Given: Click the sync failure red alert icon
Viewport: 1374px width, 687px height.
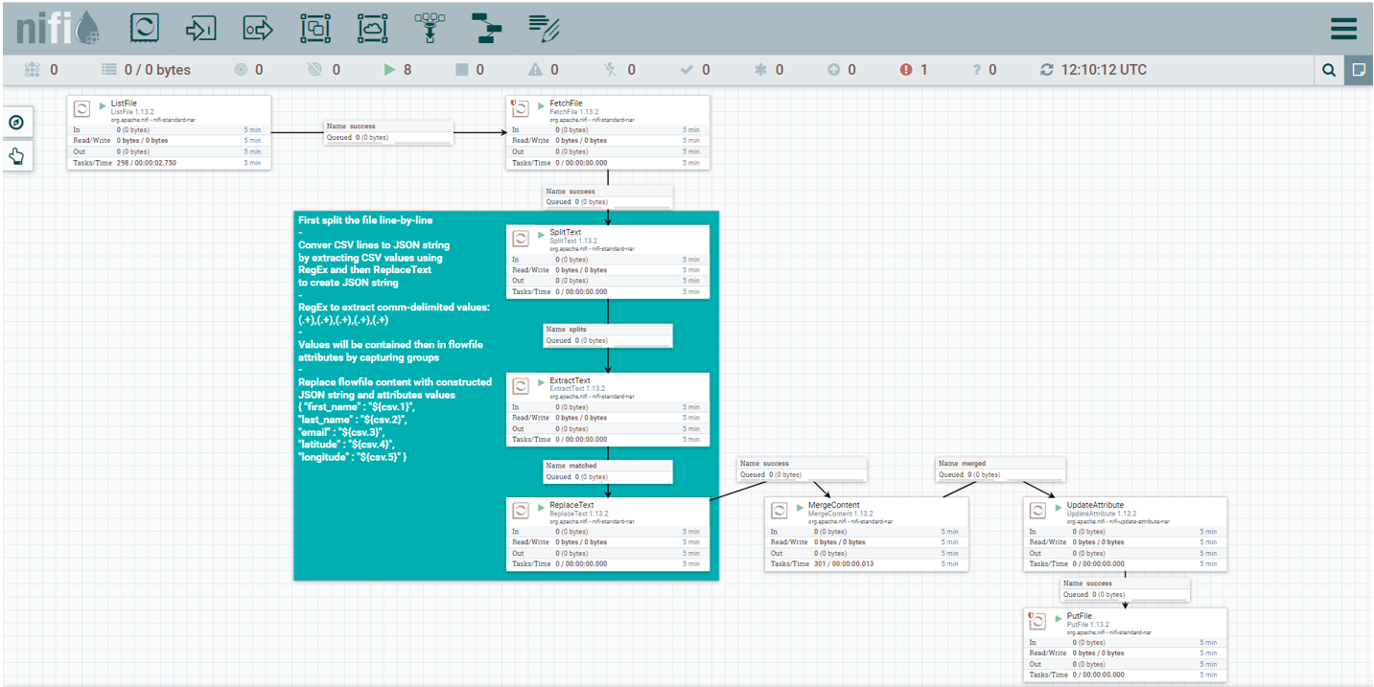Looking at the screenshot, I should point(906,70).
